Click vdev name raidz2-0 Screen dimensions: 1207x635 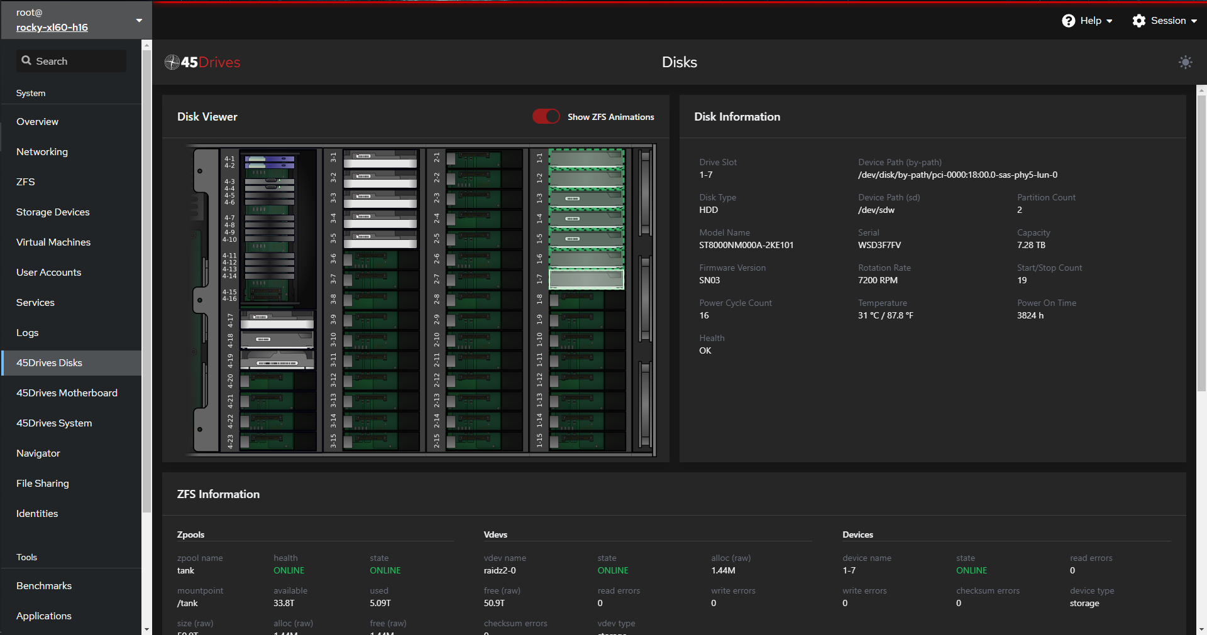click(x=500, y=571)
